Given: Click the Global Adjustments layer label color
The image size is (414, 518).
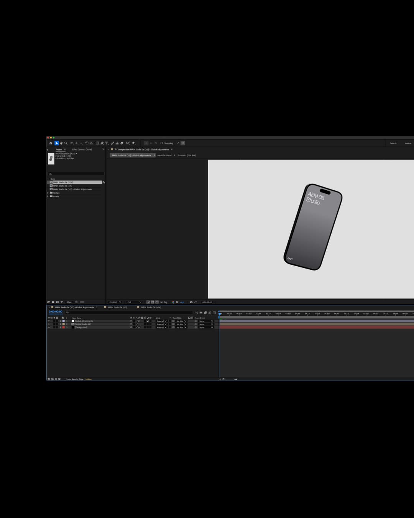Looking at the screenshot, I should click(64, 321).
